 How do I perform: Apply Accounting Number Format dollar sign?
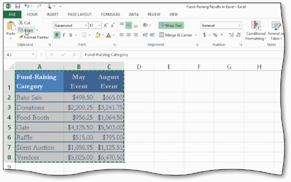click(x=204, y=35)
